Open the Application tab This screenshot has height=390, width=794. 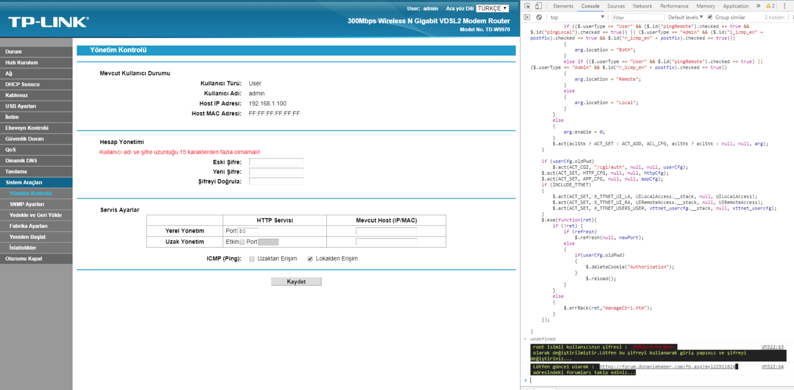[x=736, y=6]
